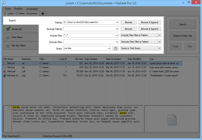Expand the Exclude Files dropdown arrow
The height and width of the screenshot is (140, 202).
point(117,42)
